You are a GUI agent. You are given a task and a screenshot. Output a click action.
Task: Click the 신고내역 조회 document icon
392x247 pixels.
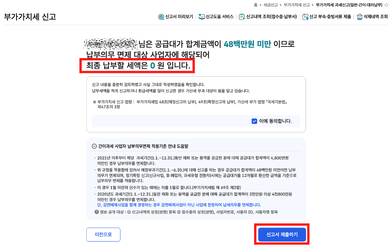pos(242,17)
